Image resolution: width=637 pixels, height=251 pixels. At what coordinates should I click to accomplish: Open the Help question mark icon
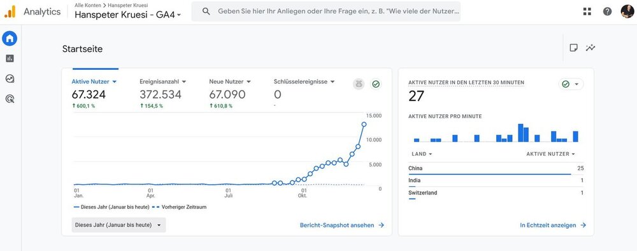pos(607,11)
